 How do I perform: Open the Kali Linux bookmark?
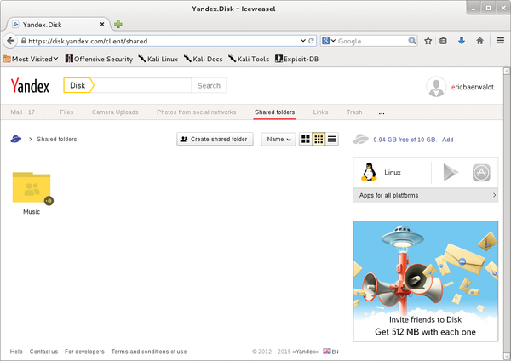click(158, 59)
